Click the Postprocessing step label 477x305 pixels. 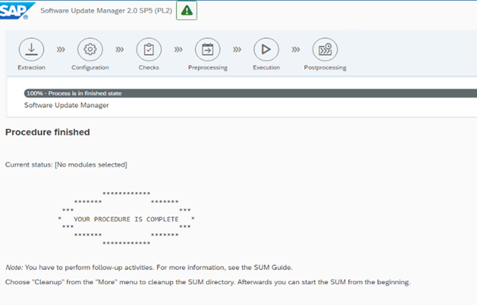tap(325, 68)
